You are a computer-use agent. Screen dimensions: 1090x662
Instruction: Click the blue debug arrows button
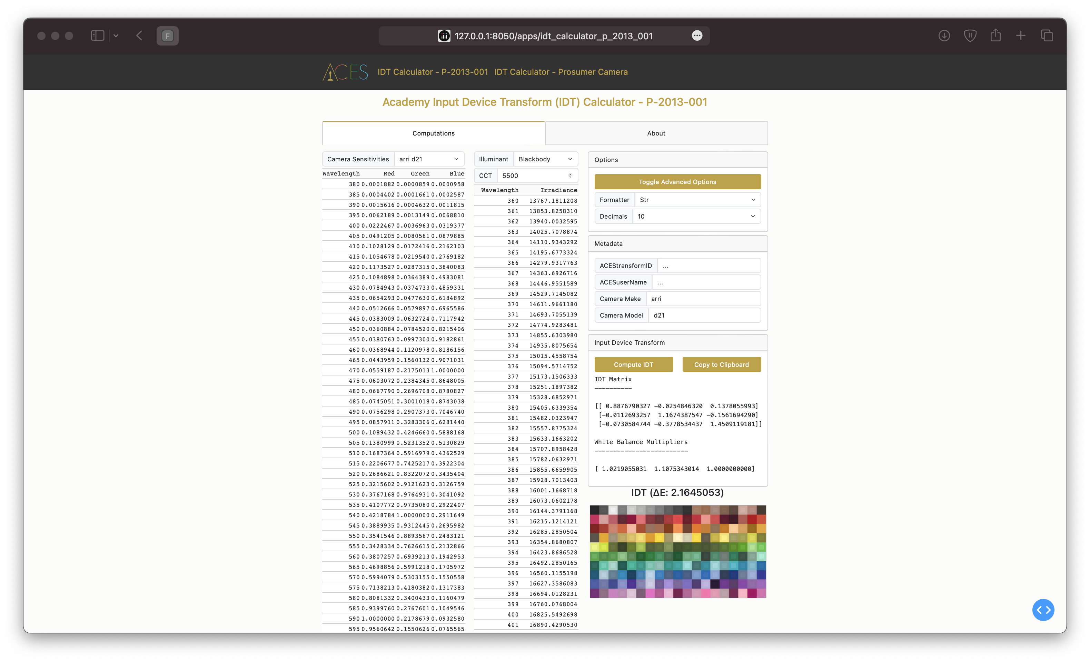(1043, 610)
